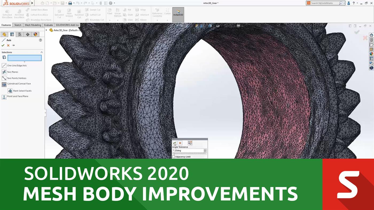The image size is (374, 210).
Task: Click inside the axis selection box
Action: pos(25,58)
